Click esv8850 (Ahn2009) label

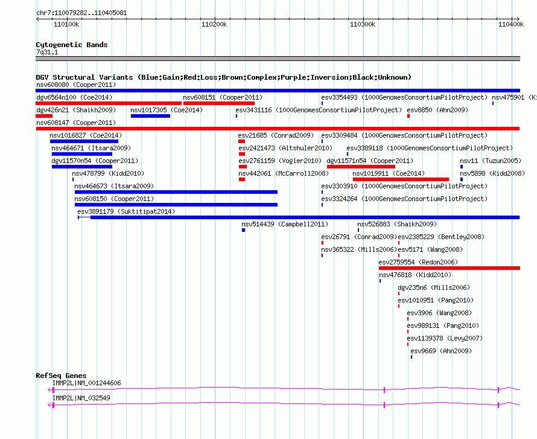click(x=437, y=110)
